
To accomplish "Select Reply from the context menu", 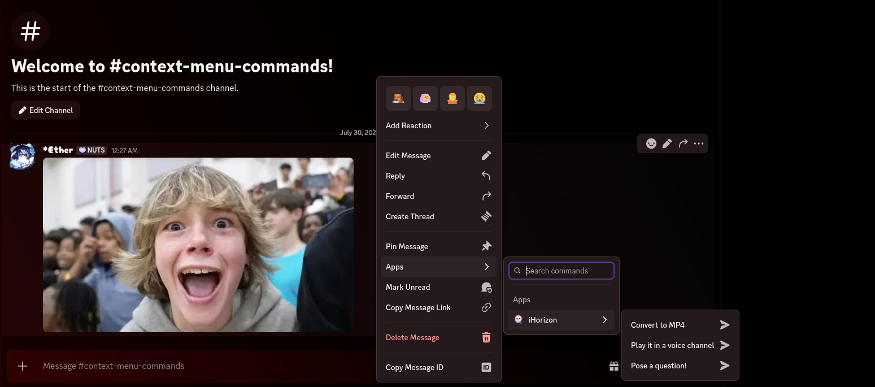I will (x=439, y=176).
